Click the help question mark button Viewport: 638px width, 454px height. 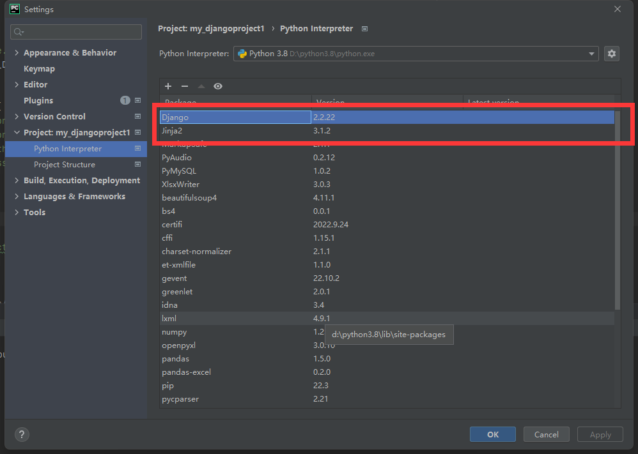22,434
